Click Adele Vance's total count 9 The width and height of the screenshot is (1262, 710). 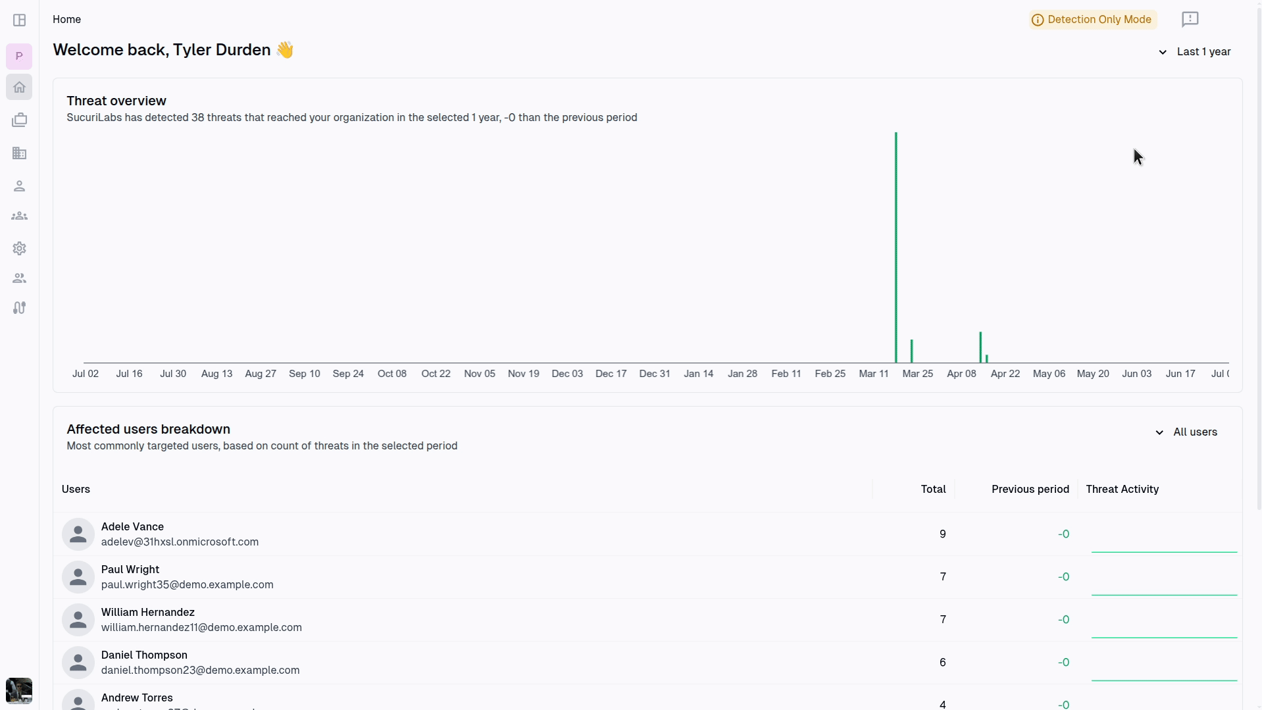[x=942, y=534]
